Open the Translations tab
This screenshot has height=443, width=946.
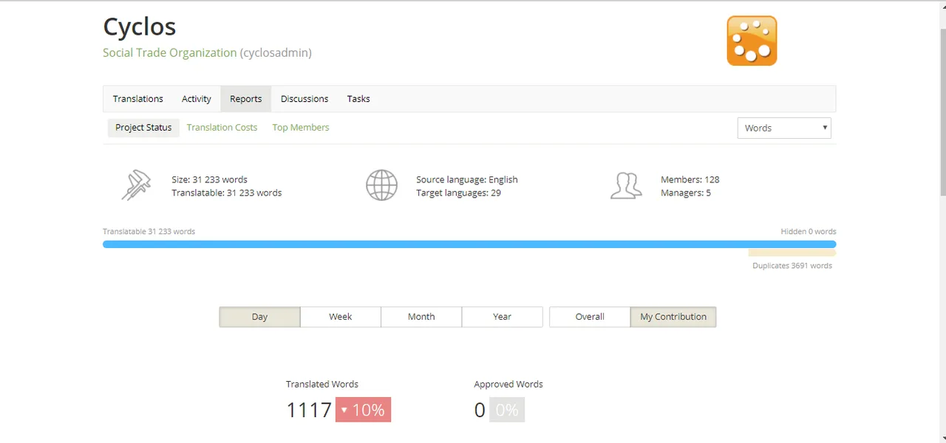pyautogui.click(x=138, y=99)
